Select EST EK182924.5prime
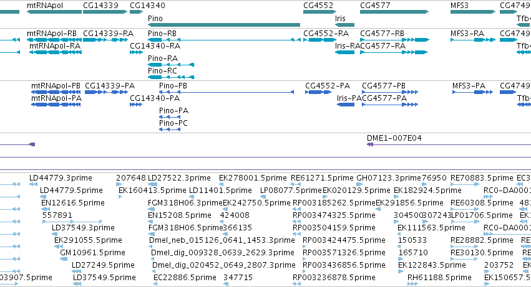 coord(427,191)
